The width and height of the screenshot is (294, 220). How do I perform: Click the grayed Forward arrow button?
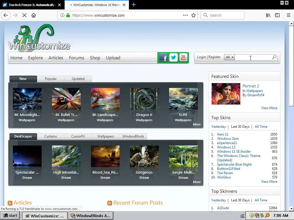pyautogui.click(x=15, y=15)
